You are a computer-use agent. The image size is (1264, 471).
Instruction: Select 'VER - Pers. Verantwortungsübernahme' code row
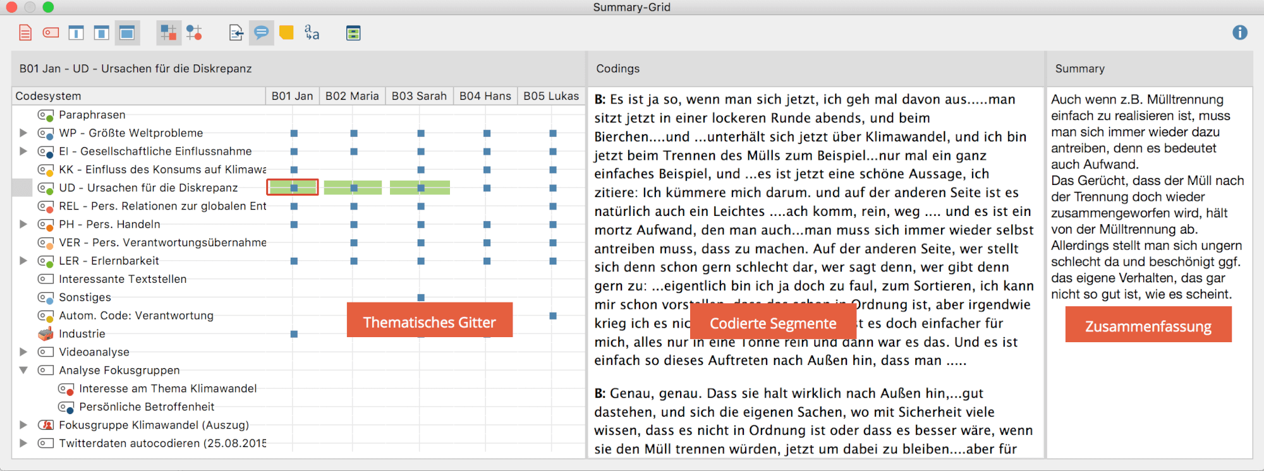[x=139, y=242]
